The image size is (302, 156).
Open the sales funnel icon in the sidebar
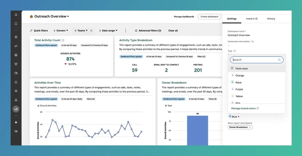16,64
